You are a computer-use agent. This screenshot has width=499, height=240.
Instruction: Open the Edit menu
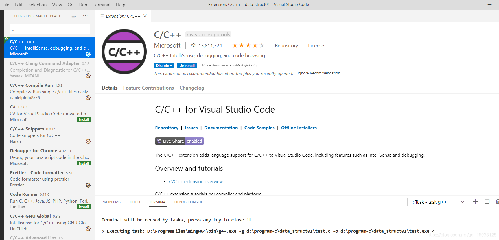click(x=19, y=5)
